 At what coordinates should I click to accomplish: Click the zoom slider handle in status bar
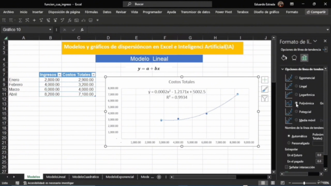click(304, 183)
